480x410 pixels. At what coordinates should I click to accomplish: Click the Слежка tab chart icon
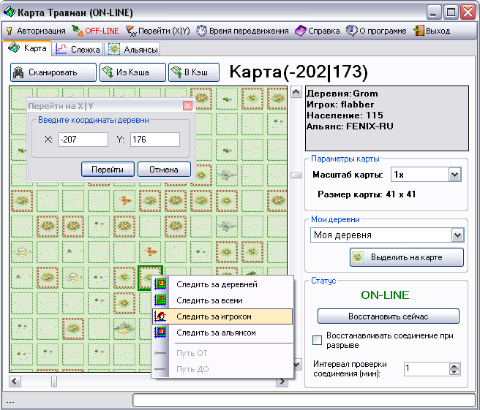[x=61, y=49]
